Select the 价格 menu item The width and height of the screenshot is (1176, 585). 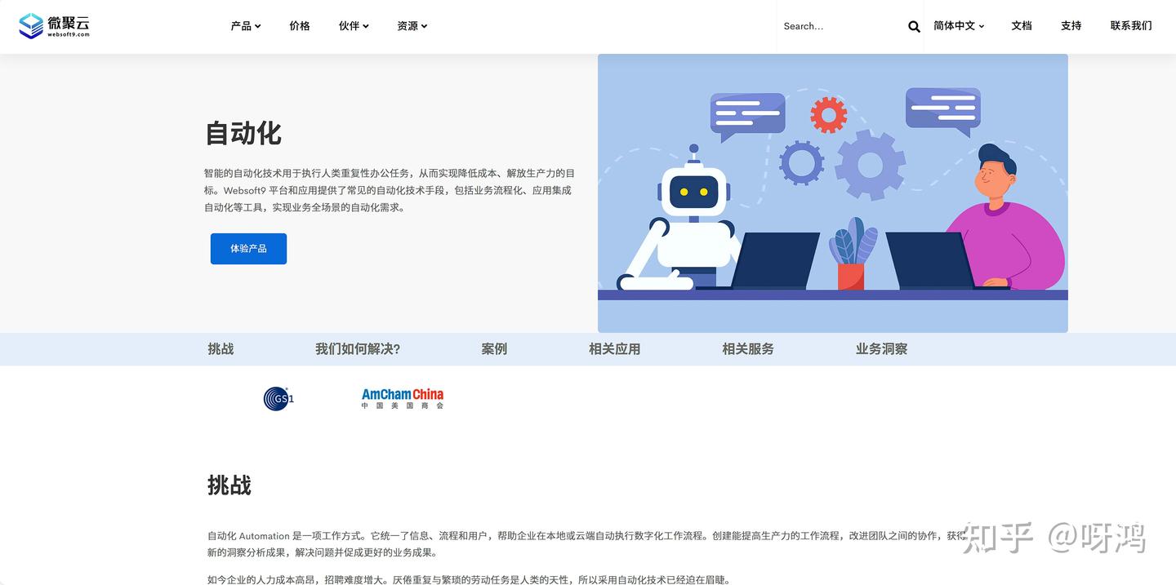299,25
